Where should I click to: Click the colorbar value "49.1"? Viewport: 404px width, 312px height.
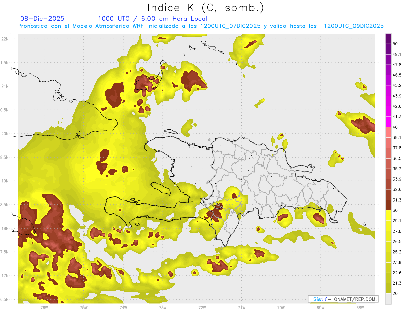coord(397,54)
